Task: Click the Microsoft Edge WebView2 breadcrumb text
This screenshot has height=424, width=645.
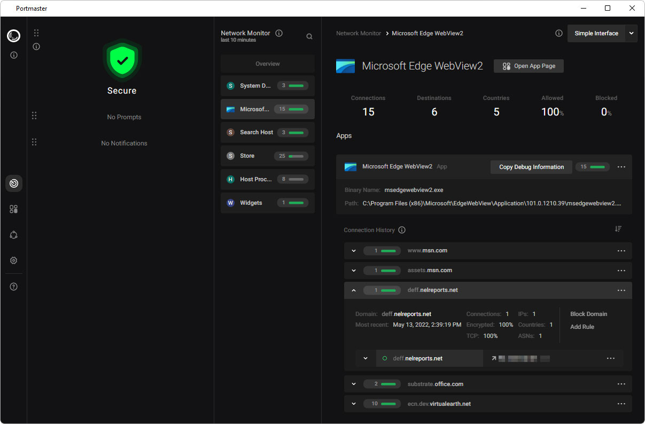Action: coord(428,33)
